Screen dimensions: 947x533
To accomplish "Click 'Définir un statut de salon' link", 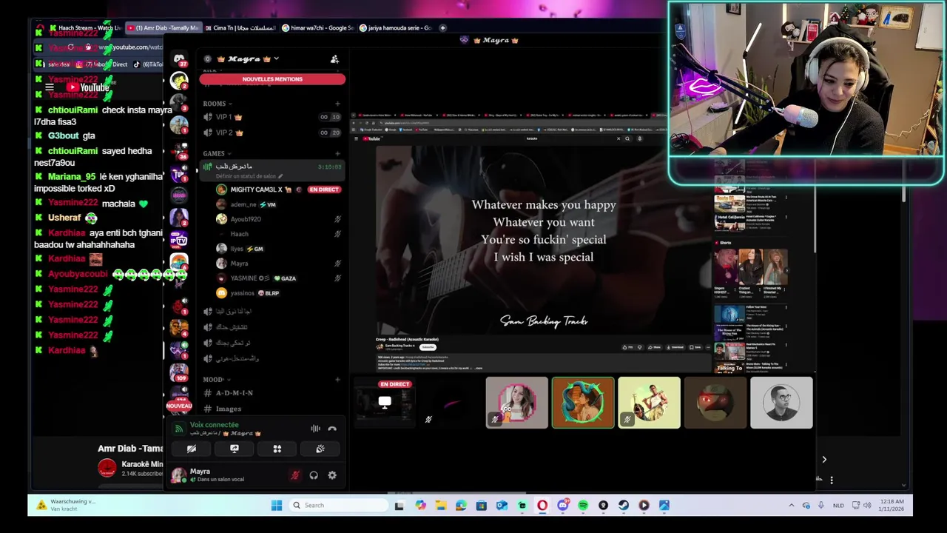I will [x=249, y=176].
